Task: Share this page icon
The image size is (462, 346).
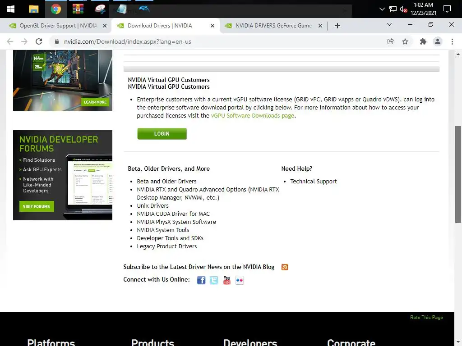Action: [x=390, y=41]
